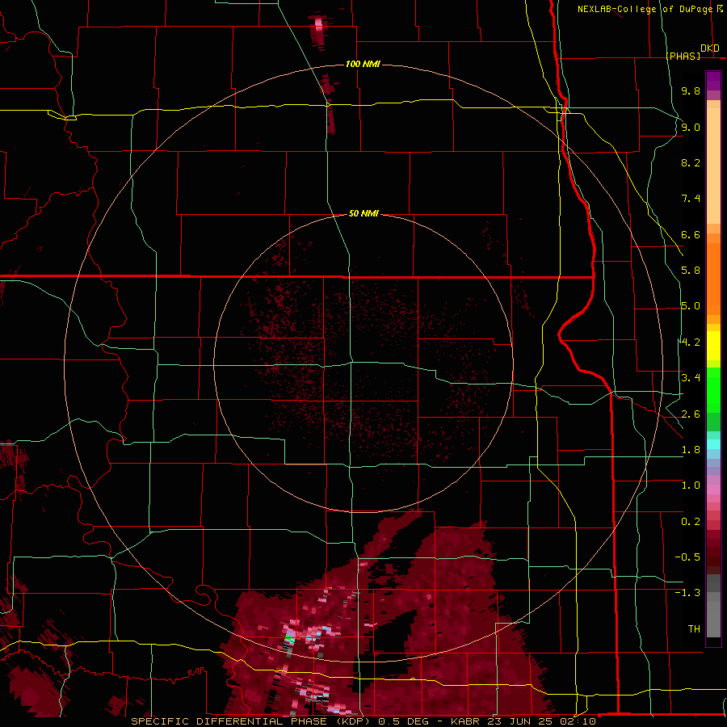Click the TH threshold label on the scale

tap(694, 629)
